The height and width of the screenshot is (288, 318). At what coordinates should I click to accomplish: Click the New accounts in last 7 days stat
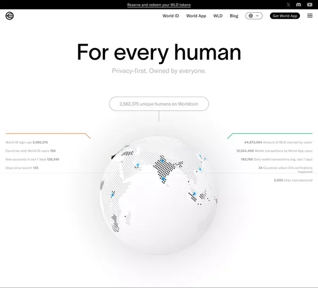[x=32, y=159]
